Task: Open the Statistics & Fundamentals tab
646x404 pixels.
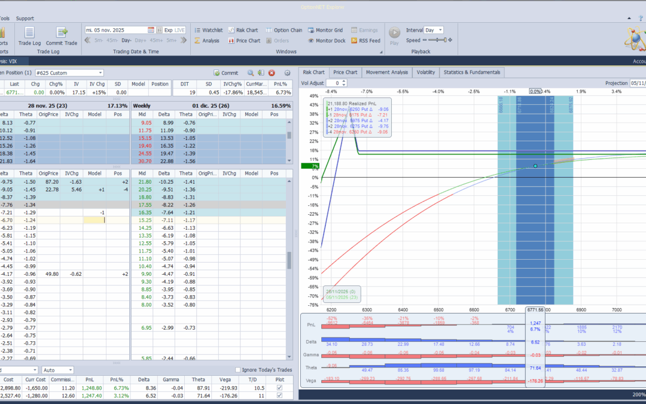Action: point(471,72)
